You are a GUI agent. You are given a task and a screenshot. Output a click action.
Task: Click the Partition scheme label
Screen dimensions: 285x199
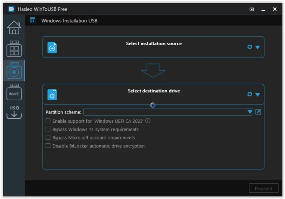pos(63,112)
